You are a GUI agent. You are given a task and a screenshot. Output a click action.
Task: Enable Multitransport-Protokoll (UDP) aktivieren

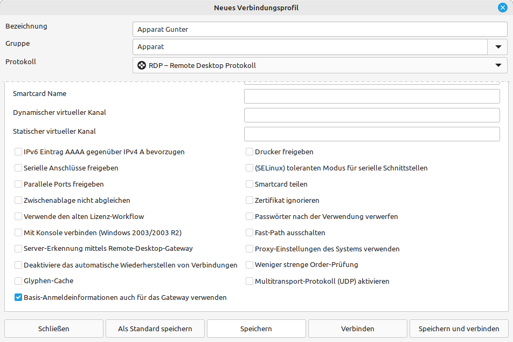(249, 281)
